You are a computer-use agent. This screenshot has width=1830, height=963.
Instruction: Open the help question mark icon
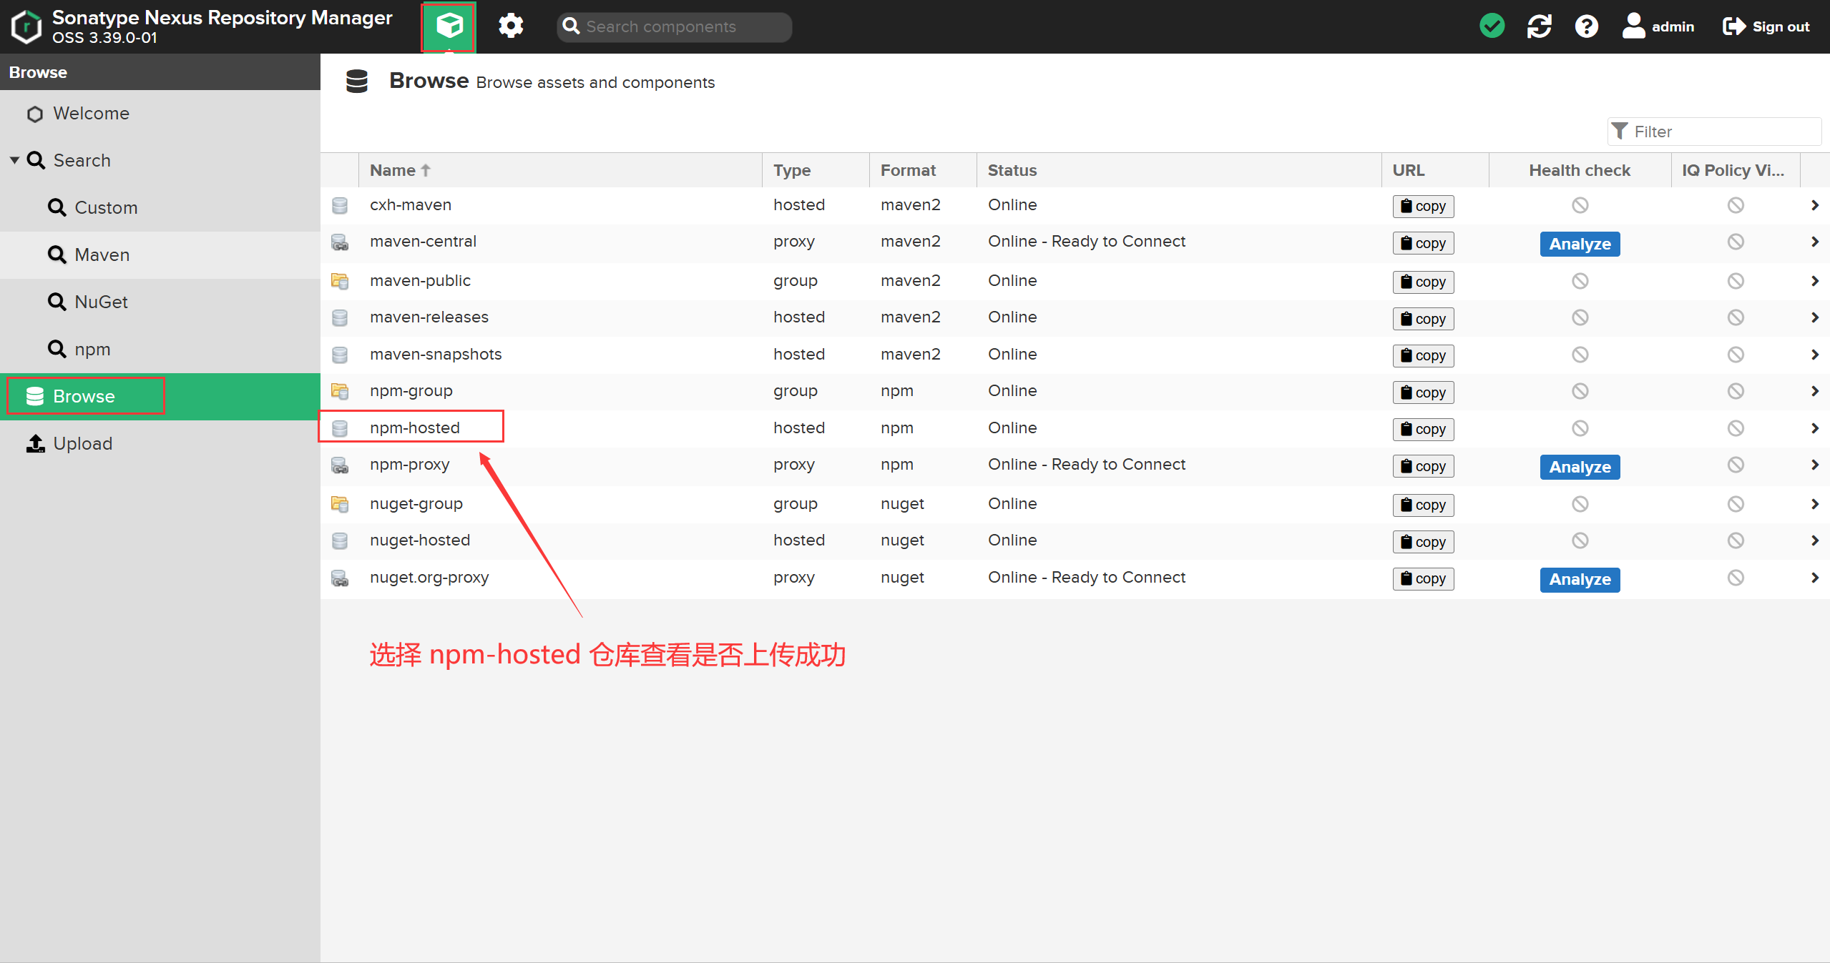click(1586, 26)
